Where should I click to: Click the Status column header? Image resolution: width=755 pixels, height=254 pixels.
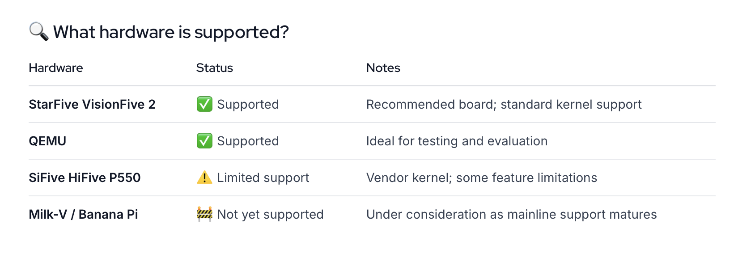(x=215, y=68)
